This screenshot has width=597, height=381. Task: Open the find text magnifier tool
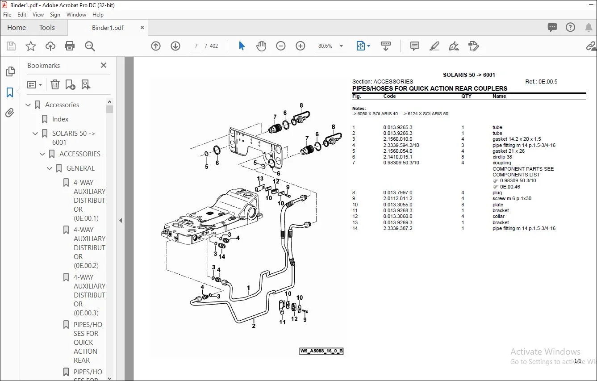click(x=90, y=46)
